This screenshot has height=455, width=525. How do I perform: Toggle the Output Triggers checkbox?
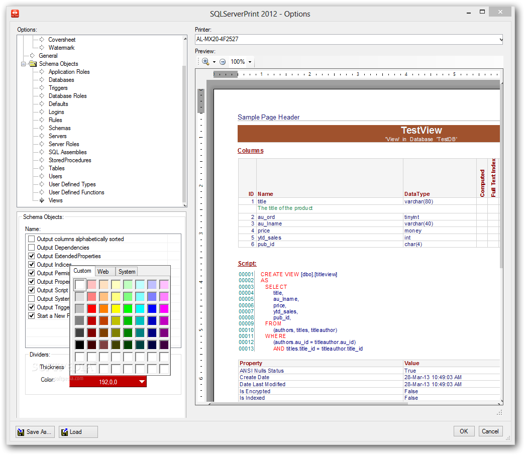pos(32,307)
